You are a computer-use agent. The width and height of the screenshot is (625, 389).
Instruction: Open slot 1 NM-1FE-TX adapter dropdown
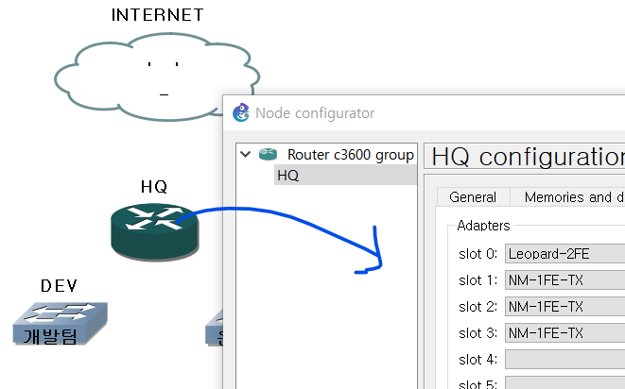coord(564,280)
